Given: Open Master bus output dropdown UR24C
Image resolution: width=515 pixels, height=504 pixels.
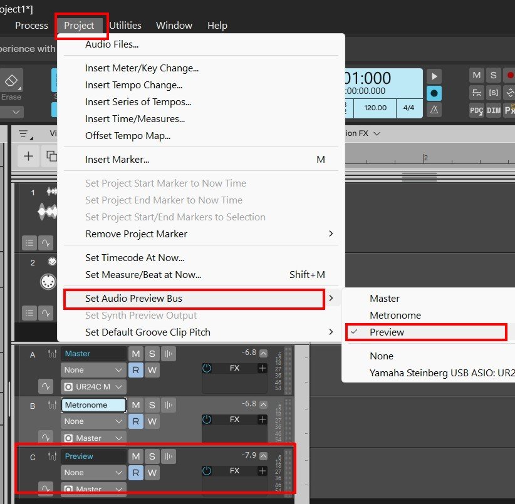Looking at the screenshot, I should click(93, 387).
